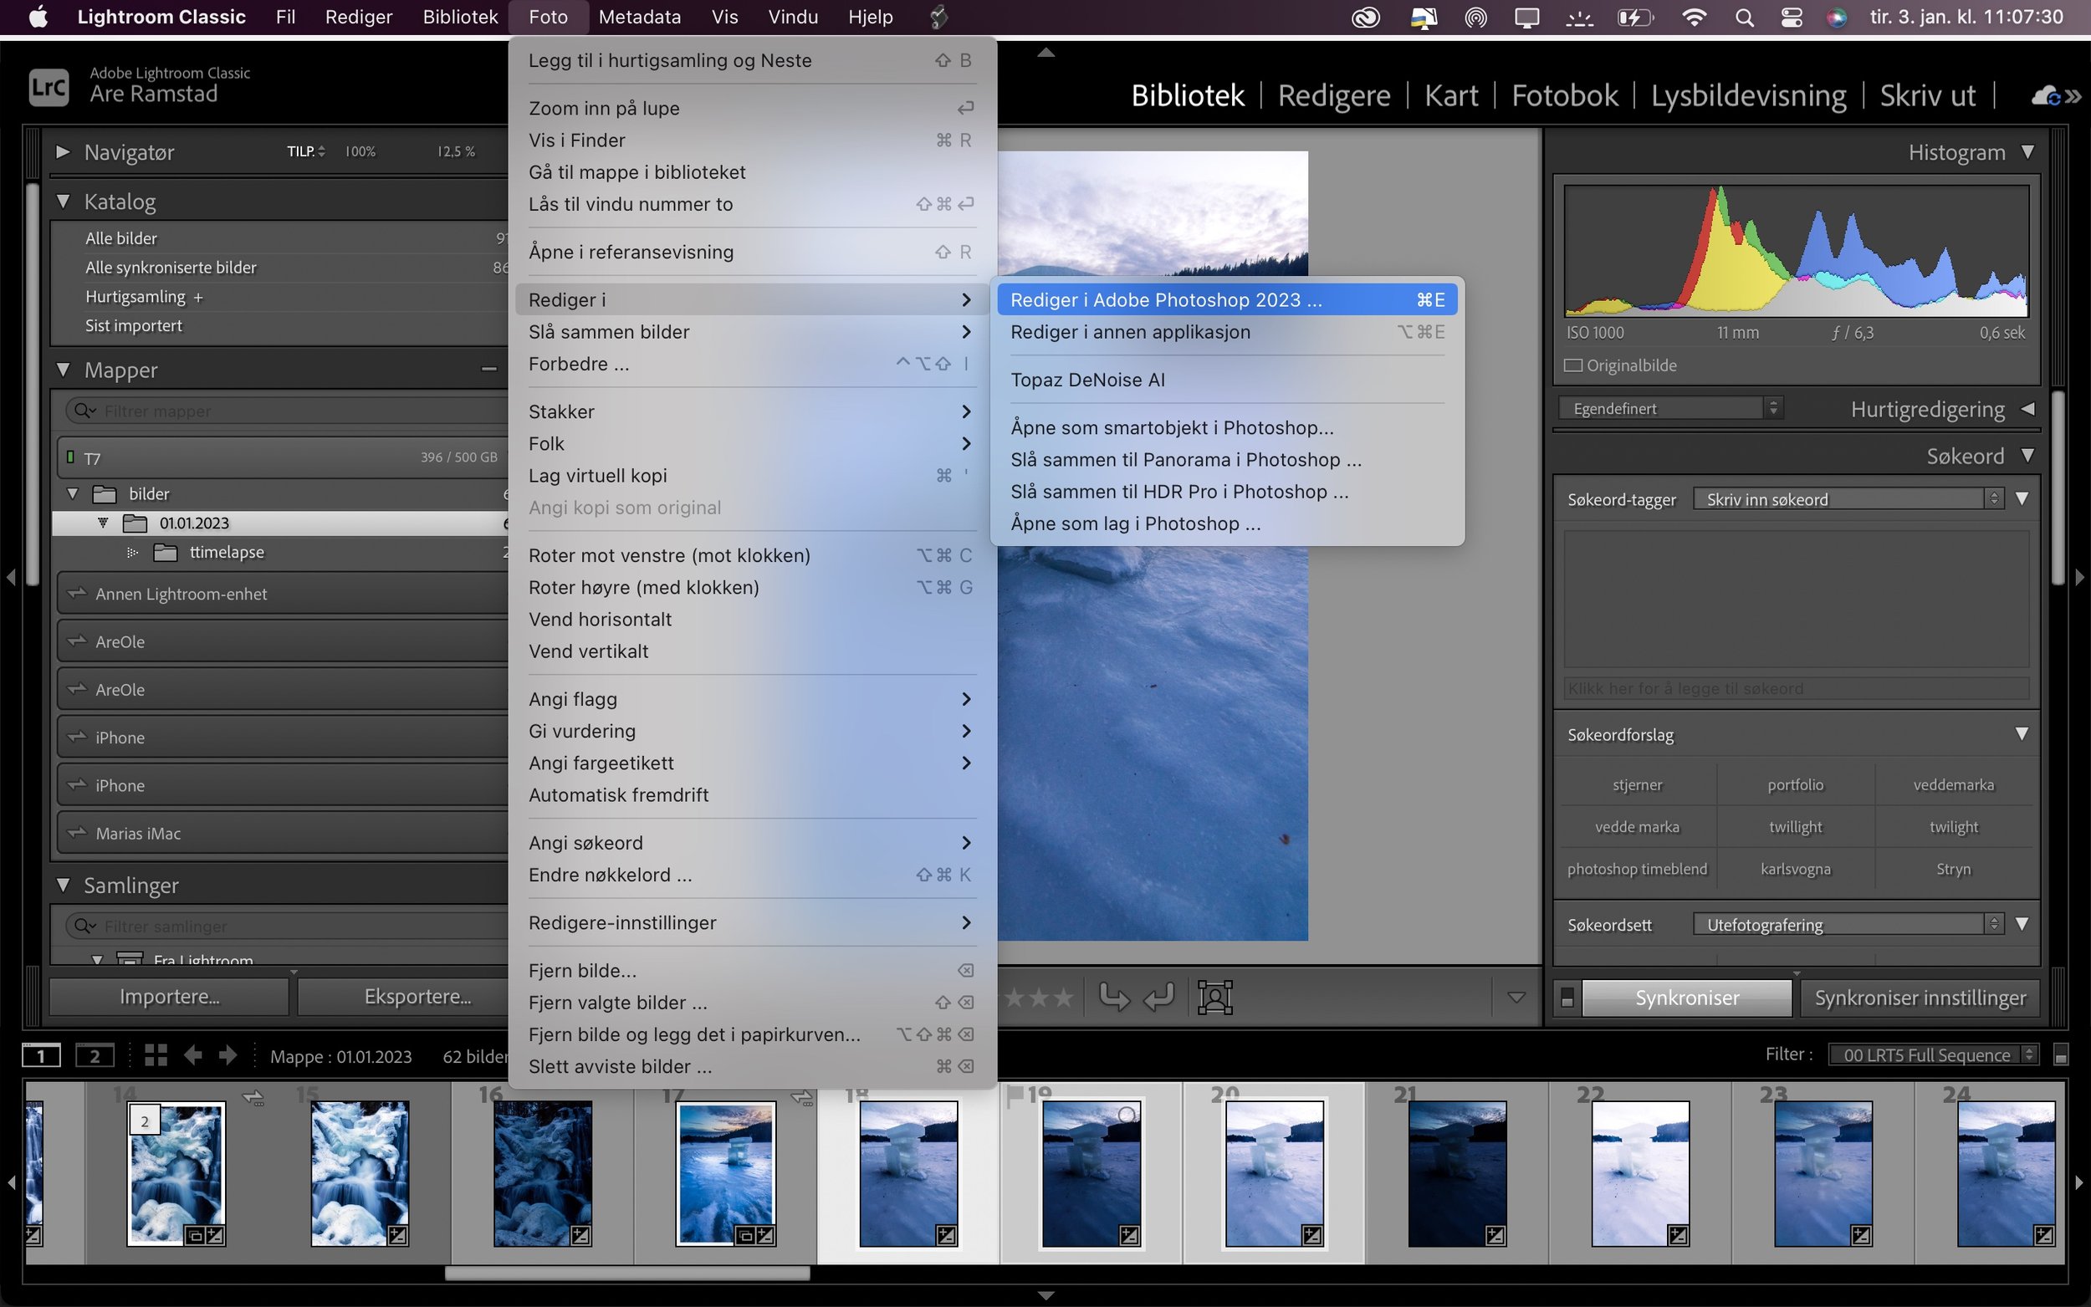The image size is (2091, 1307).
Task: Click the Creative Cloud menu bar icon
Action: point(1365,18)
